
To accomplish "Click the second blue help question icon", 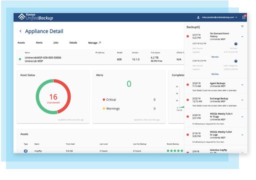I will point(235,61).
